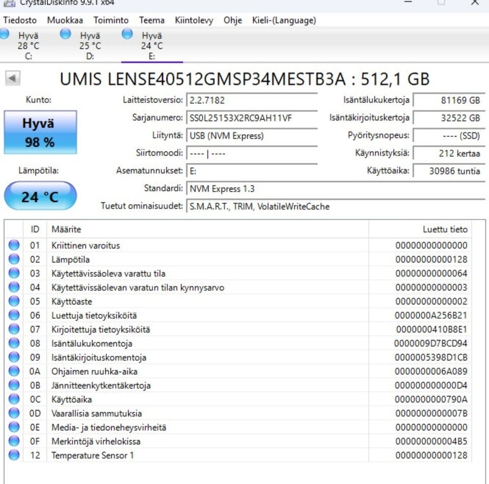Viewport: 489px width, 484px height.
Task: Open the Ohje menu
Action: pos(233,20)
